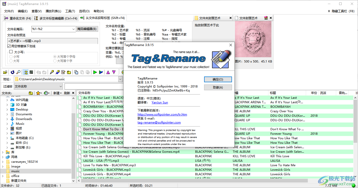The width and height of the screenshot is (358, 188).
Task: Click the picture icon on 文件封面艺术 tab
Action: (x=266, y=18)
